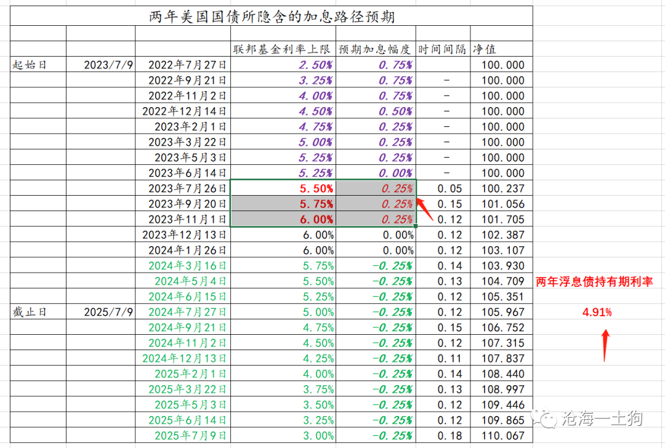This screenshot has width=665, height=448.
Task: Click the red 4.91% holding rate text
Action: 597,313
